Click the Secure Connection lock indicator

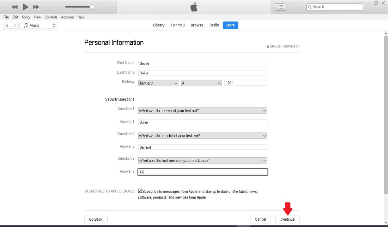[x=267, y=46]
